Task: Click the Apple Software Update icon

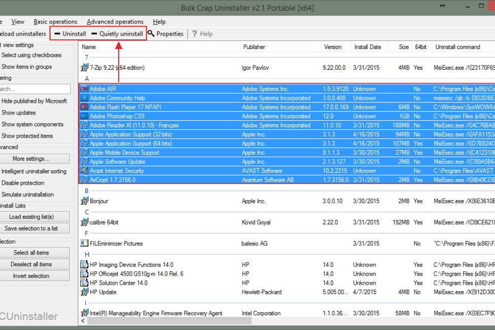Action: coord(84,162)
